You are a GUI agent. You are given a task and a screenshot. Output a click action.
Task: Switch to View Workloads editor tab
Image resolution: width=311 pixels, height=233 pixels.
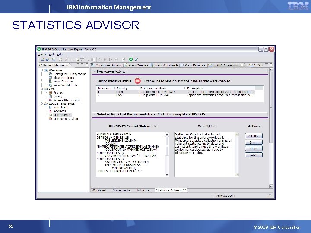point(164,65)
